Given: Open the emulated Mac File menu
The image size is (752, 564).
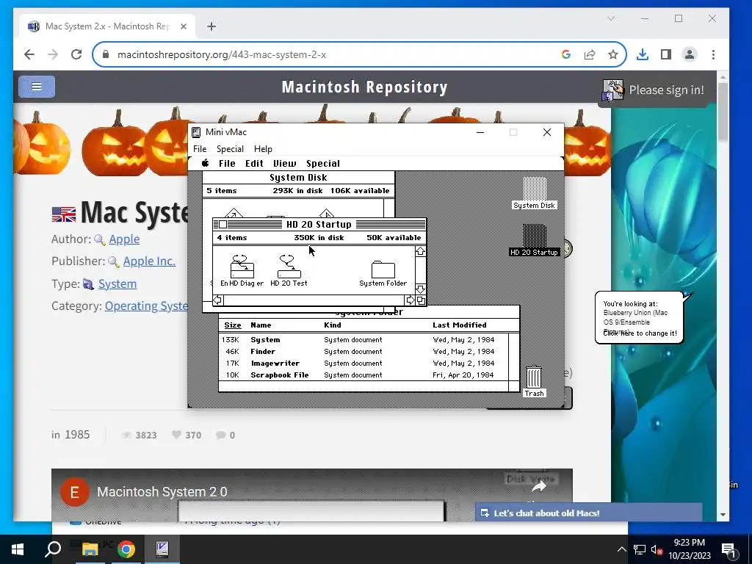Looking at the screenshot, I should click(x=227, y=164).
